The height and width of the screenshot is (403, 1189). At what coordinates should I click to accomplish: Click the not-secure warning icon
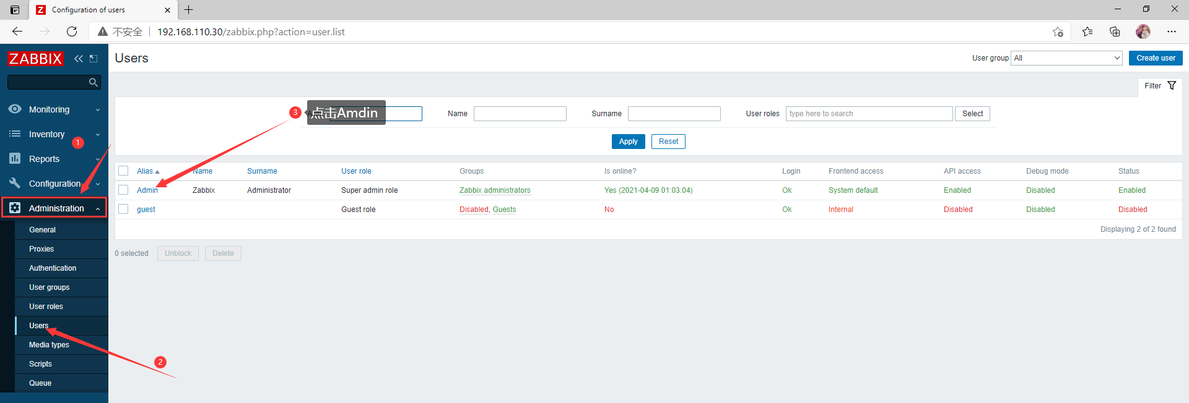pos(103,32)
